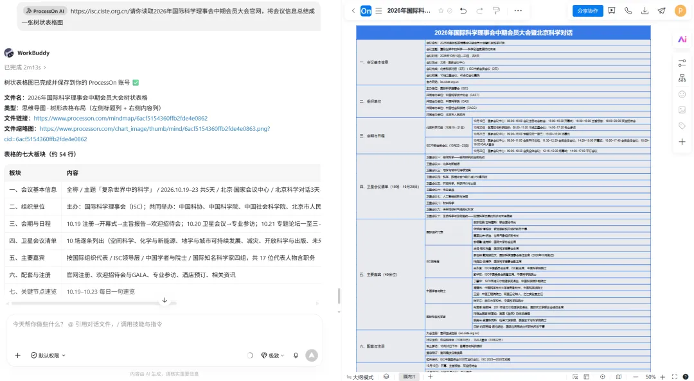Image resolution: width=694 pixels, height=381 pixels.
Task: Select the 四、卫星会议清单 table row
Action: coord(163,241)
